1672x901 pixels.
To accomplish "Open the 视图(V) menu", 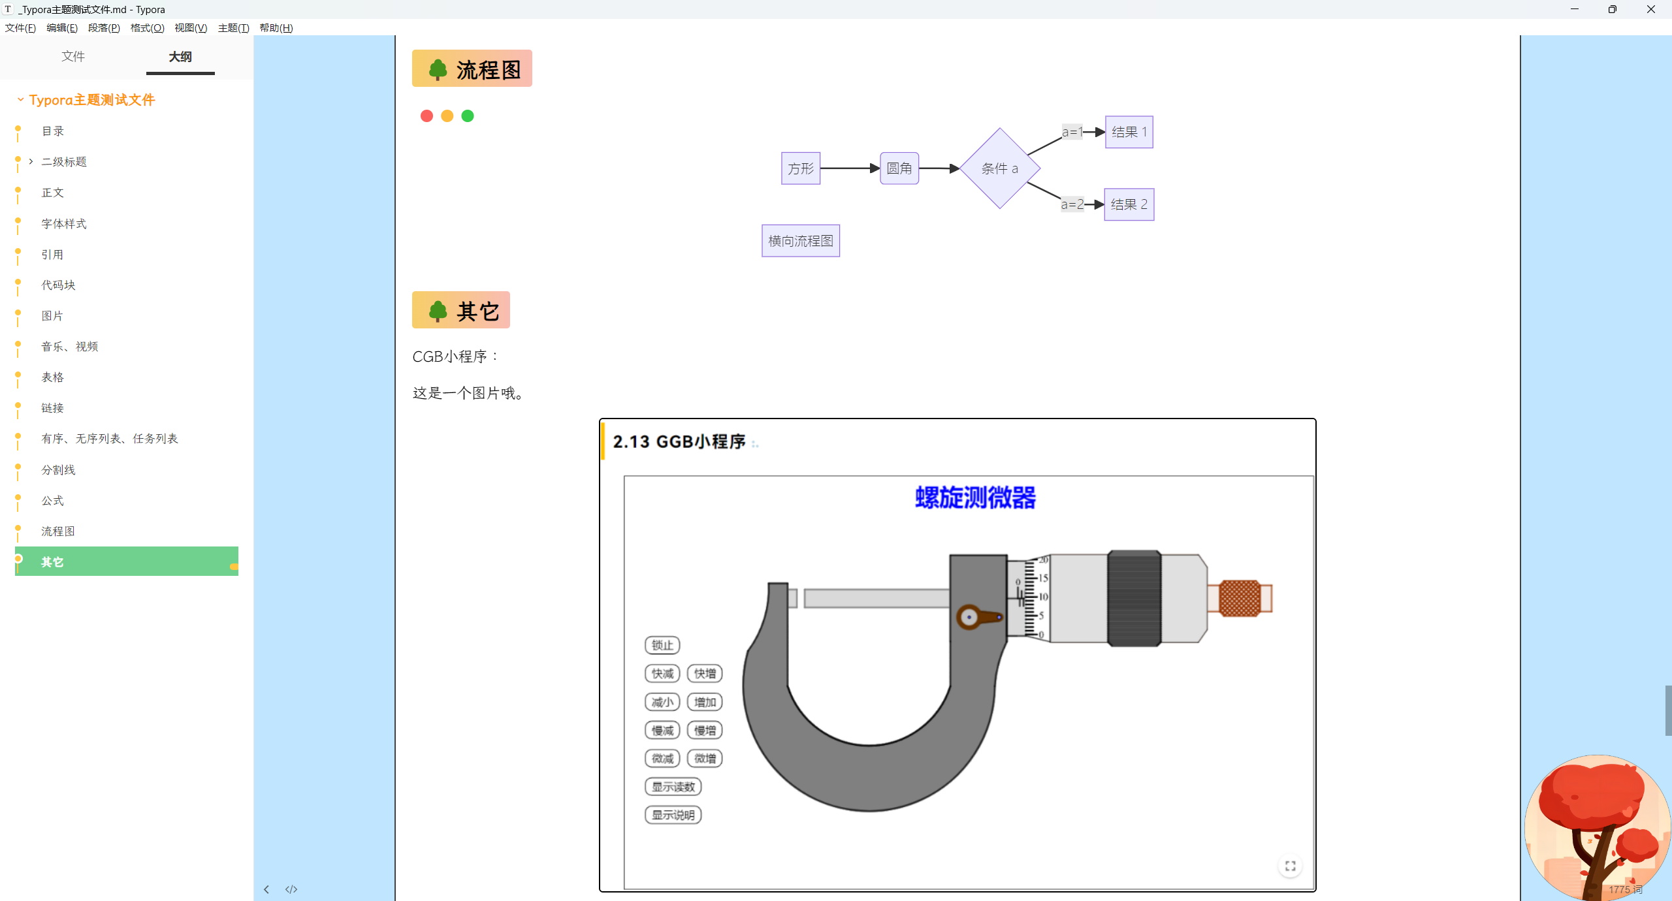I will tap(191, 27).
